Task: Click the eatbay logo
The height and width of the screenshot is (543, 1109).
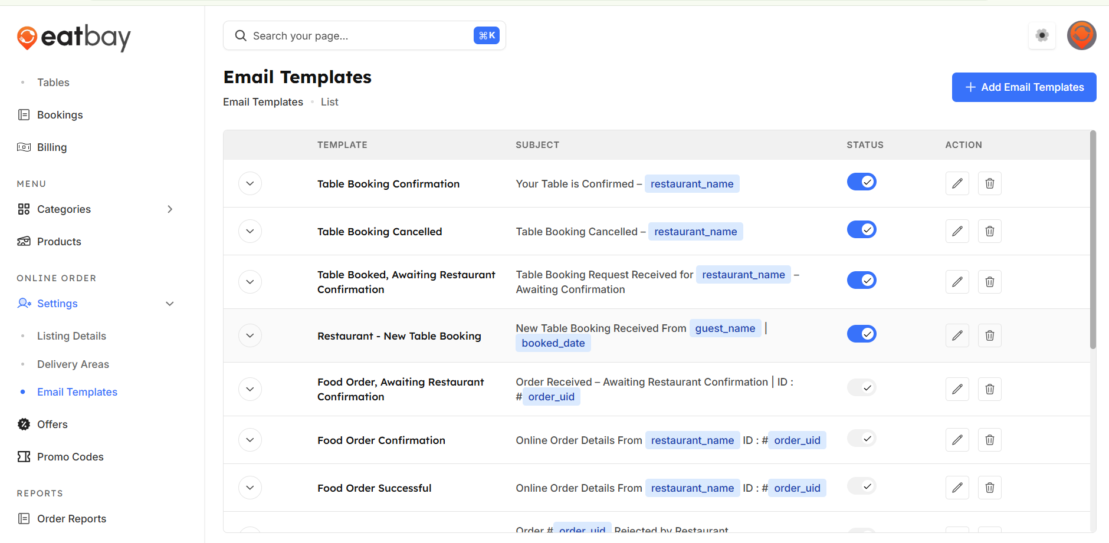Action: click(74, 38)
